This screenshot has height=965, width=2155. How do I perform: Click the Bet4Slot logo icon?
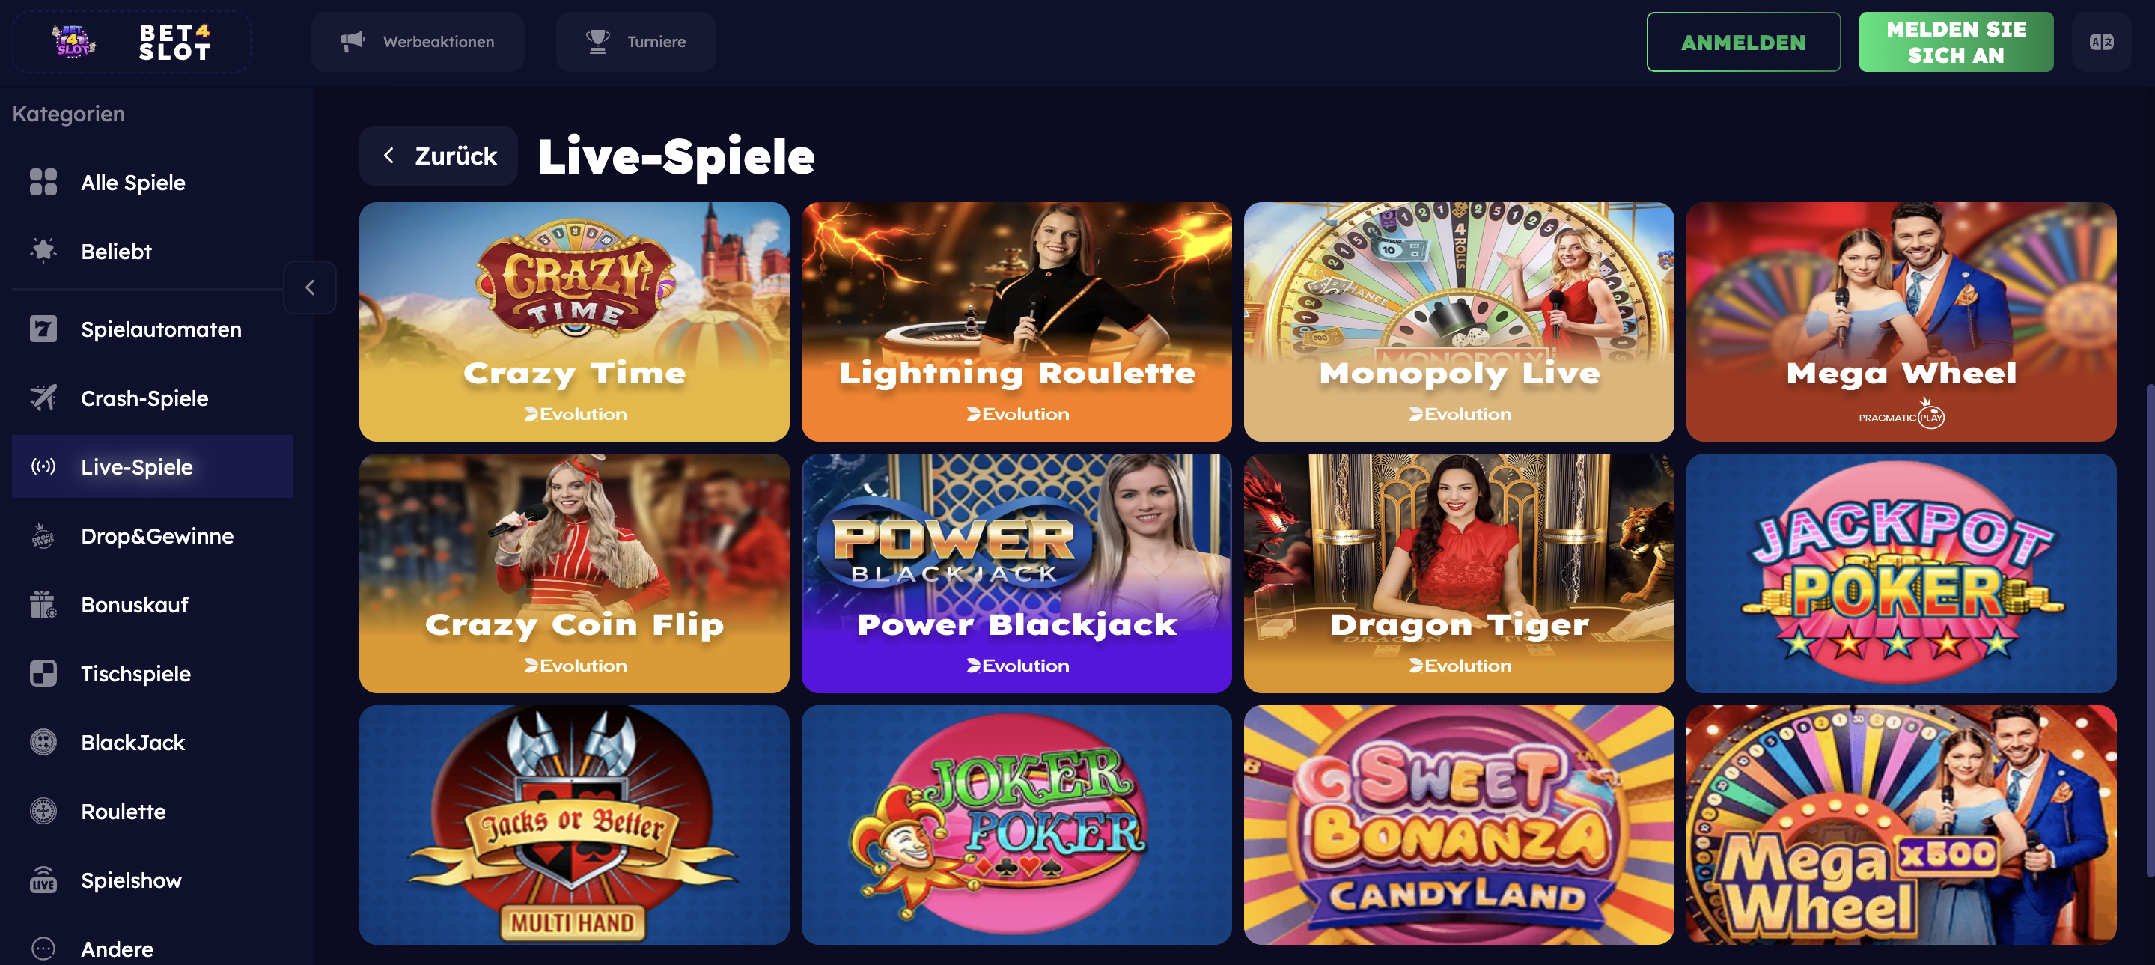click(73, 41)
